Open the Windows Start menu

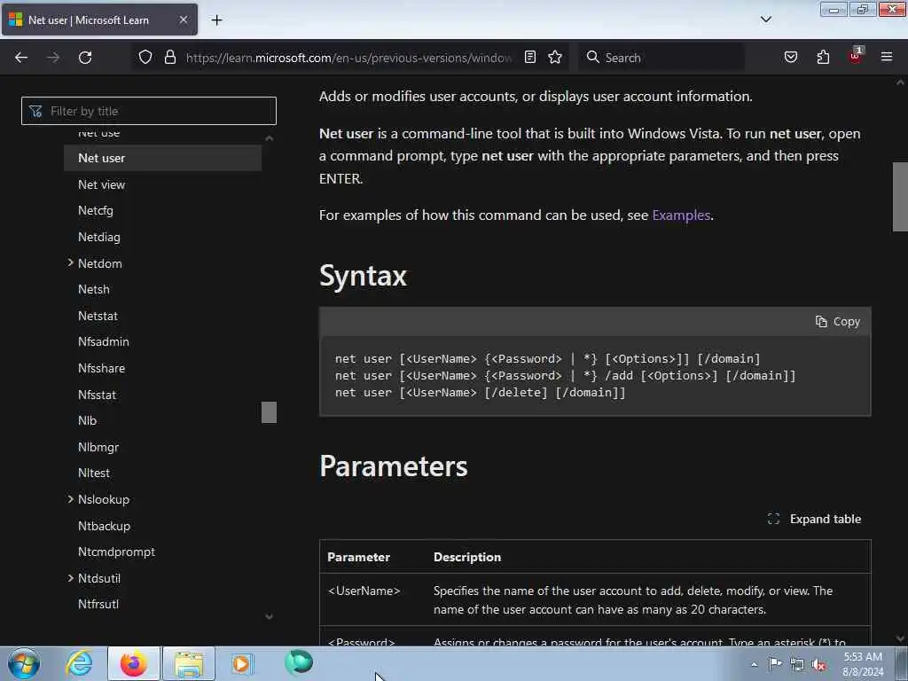tap(24, 663)
